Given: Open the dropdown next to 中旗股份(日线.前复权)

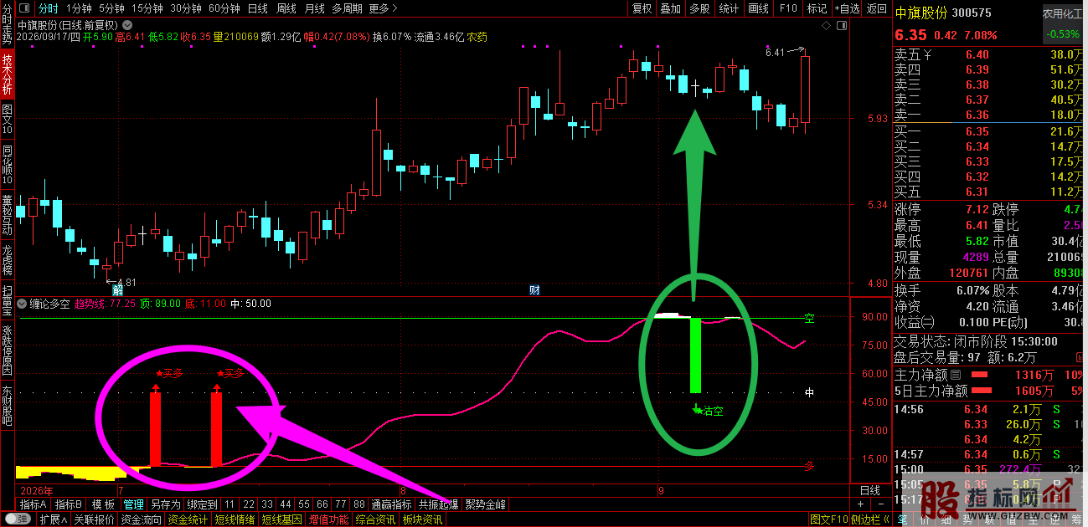Looking at the screenshot, I should click(x=126, y=25).
